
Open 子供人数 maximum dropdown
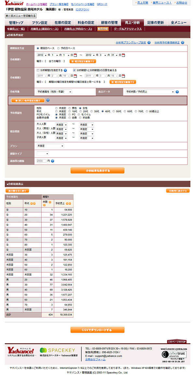tap(87, 138)
